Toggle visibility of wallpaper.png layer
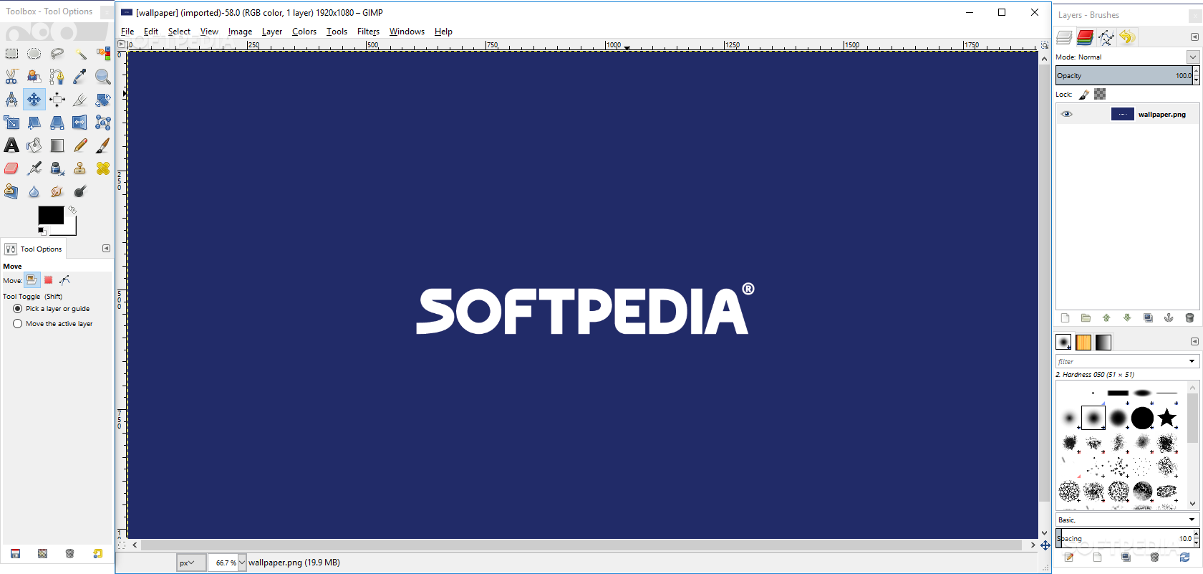The height and width of the screenshot is (574, 1203). [1067, 114]
